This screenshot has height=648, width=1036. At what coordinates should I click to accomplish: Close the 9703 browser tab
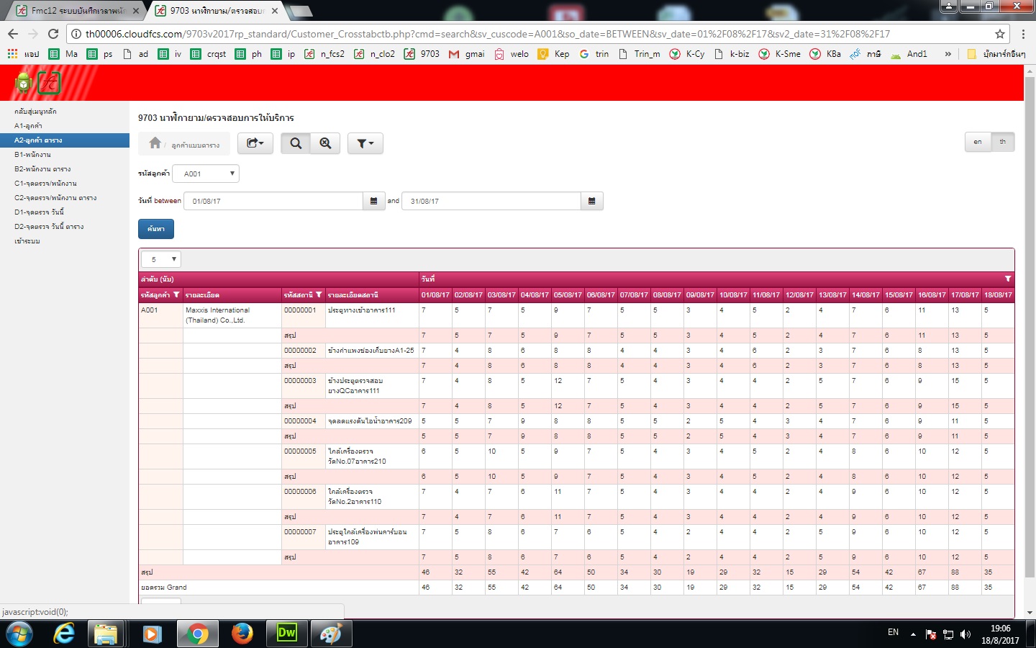275,11
